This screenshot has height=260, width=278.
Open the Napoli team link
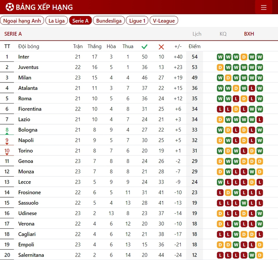tap(26, 140)
